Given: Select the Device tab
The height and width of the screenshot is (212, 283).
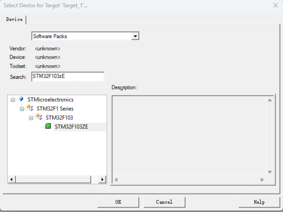Looking at the screenshot, I should click(14, 19).
